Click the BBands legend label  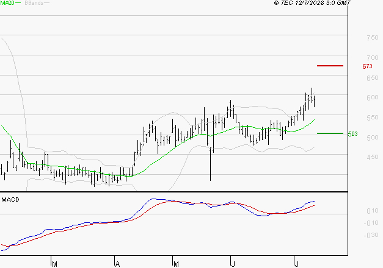34,3
